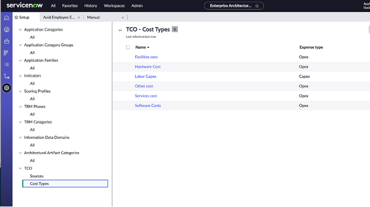The height and width of the screenshot is (207, 370).
Task: Collapse the Architectural Artifact Categories node
Action: tap(20, 153)
